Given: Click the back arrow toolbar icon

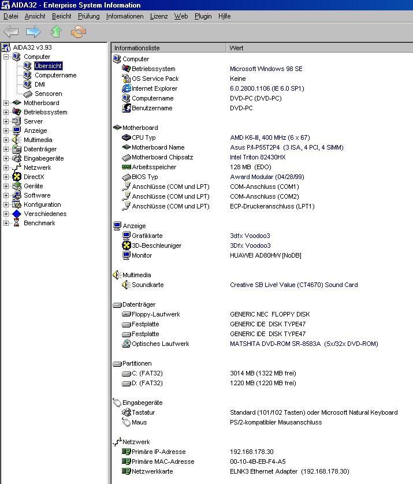Looking at the screenshot, I should pos(11,32).
